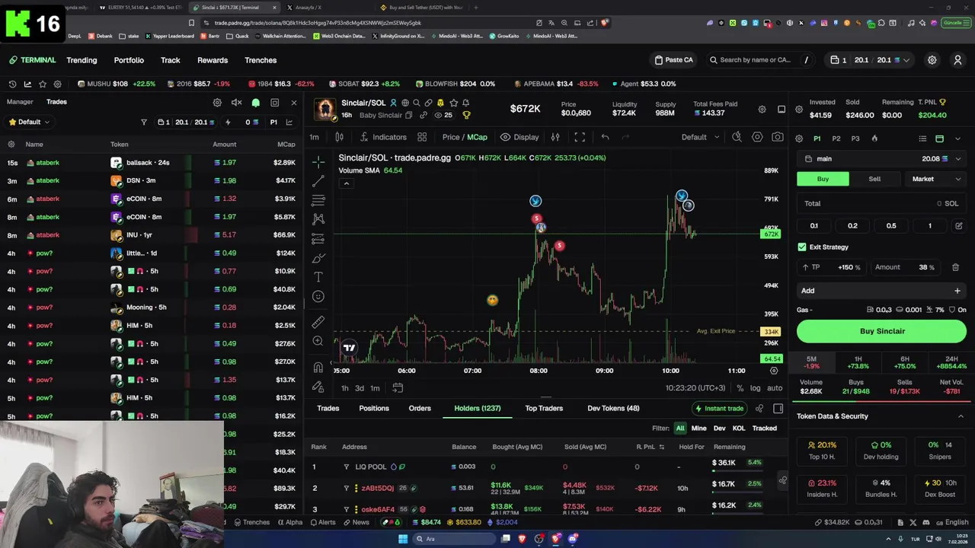The image size is (975, 548).
Task: Click the Total SOL amount field
Action: [x=882, y=203]
